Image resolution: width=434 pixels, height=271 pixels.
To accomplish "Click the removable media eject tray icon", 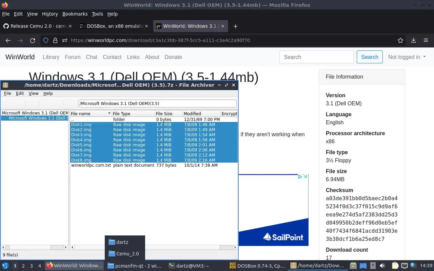I will point(373,266).
